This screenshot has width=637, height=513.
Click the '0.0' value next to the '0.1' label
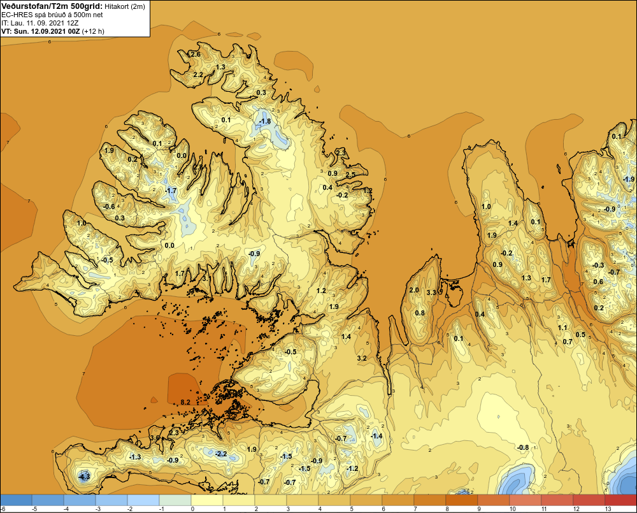click(182, 155)
